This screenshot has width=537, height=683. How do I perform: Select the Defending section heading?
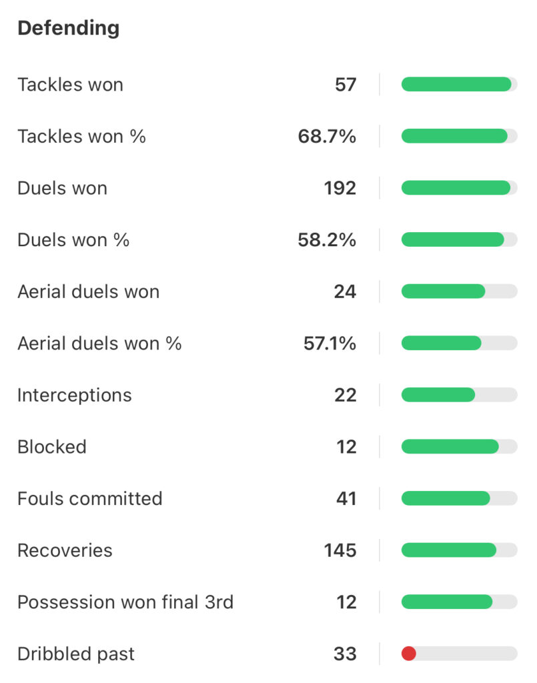coord(69,28)
